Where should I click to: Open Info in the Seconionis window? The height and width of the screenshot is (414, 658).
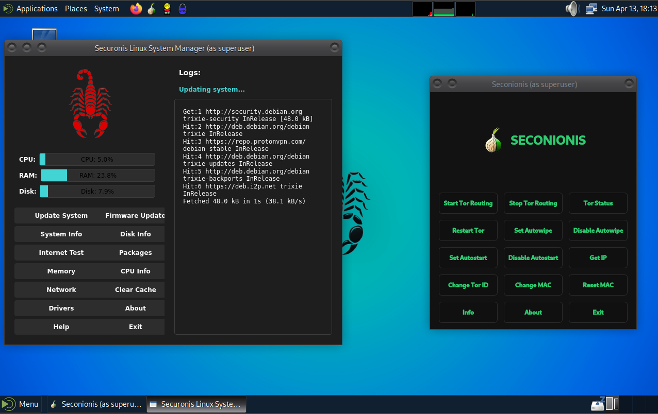tap(468, 313)
